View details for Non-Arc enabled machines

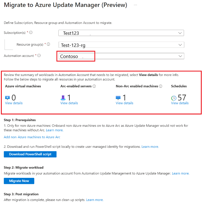[x=124, y=103]
